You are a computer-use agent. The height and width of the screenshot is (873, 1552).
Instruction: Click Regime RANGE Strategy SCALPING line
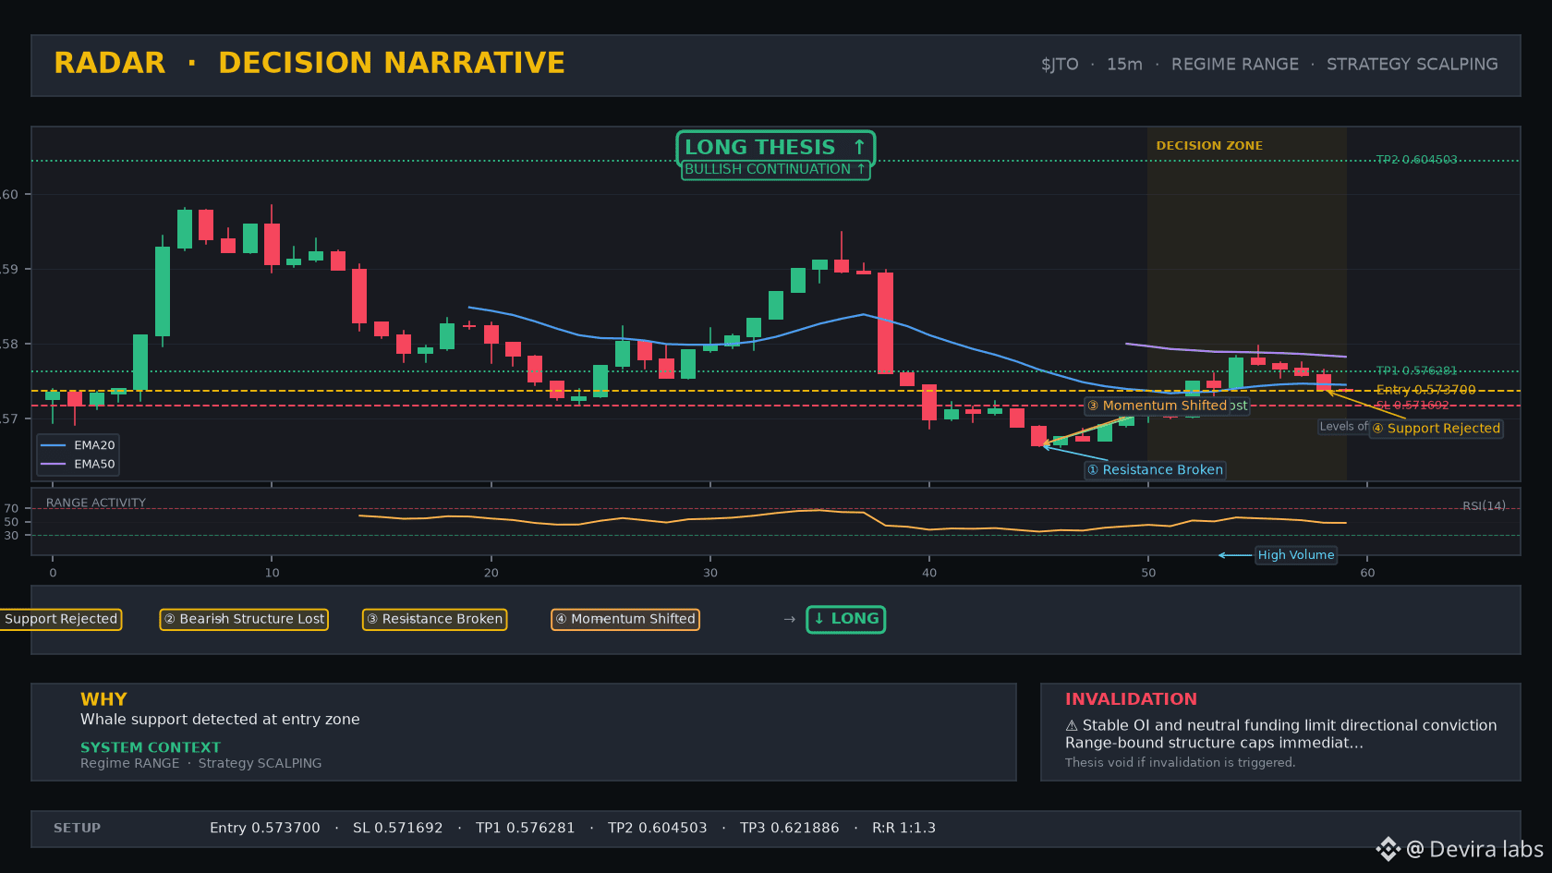[x=200, y=763]
